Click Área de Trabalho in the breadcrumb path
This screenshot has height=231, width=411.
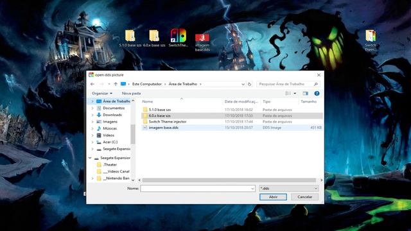click(x=182, y=84)
